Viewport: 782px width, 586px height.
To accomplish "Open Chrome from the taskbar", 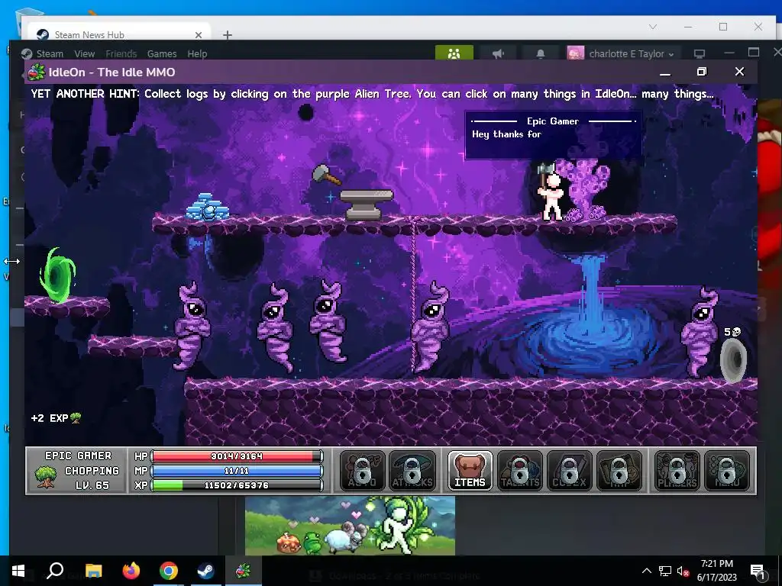I will [169, 571].
